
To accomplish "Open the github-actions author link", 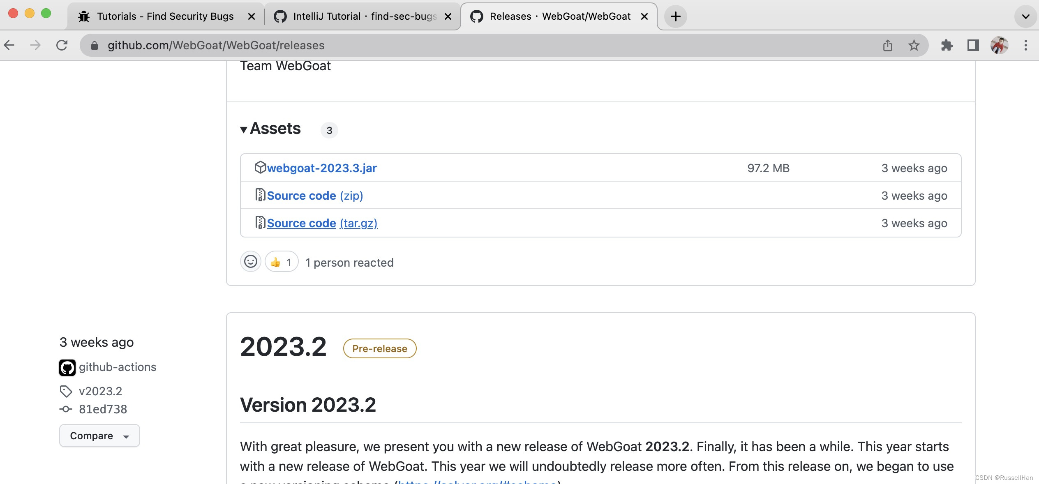I will pyautogui.click(x=118, y=367).
